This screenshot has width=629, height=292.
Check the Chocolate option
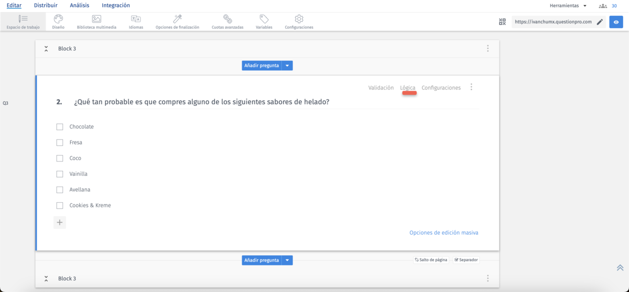pos(60,127)
